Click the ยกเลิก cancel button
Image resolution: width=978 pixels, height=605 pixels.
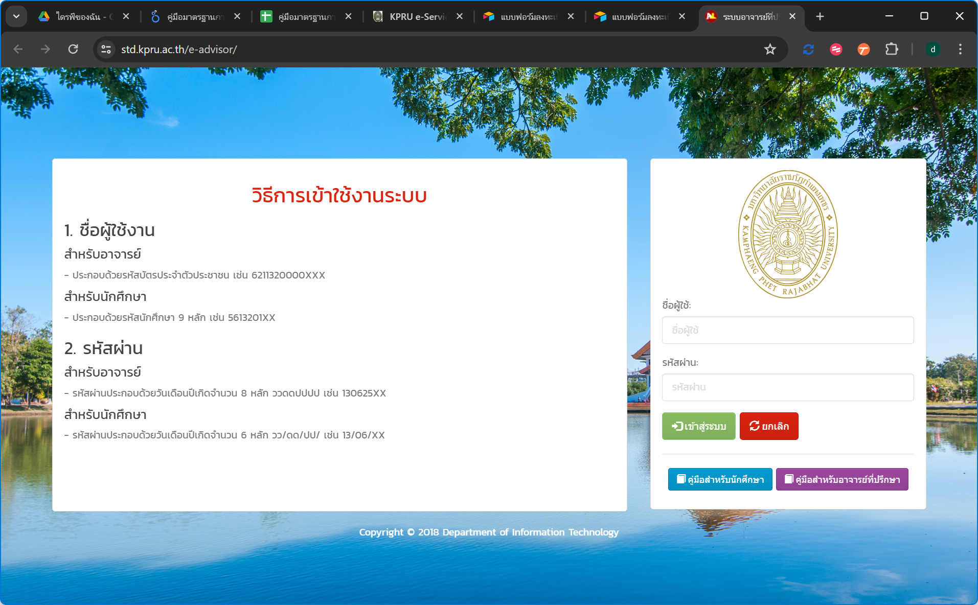pyautogui.click(x=768, y=426)
